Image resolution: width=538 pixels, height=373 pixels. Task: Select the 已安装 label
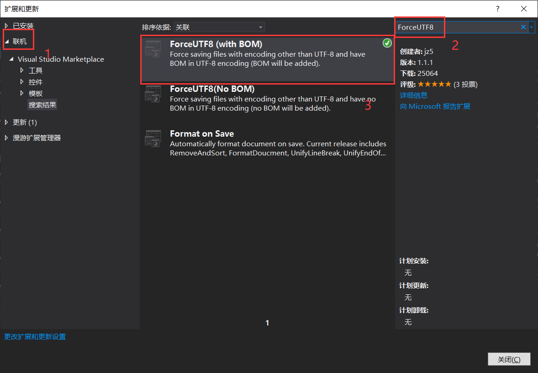(23, 26)
